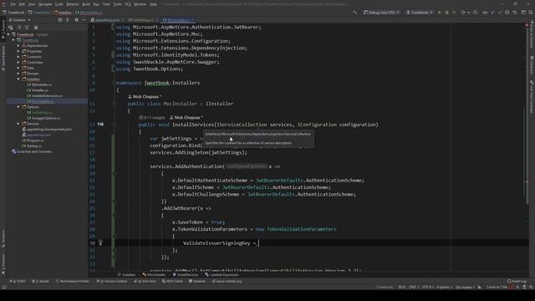
Task: Click the Search Everywhere magnifier icon
Action: (x=531, y=13)
